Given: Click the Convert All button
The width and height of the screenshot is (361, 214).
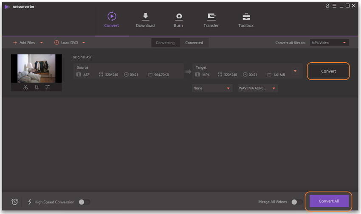Looking at the screenshot, I should (x=329, y=201).
